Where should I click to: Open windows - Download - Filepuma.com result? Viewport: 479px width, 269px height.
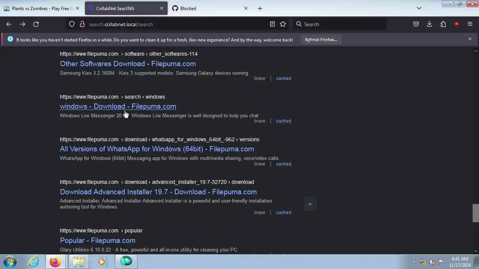118,106
